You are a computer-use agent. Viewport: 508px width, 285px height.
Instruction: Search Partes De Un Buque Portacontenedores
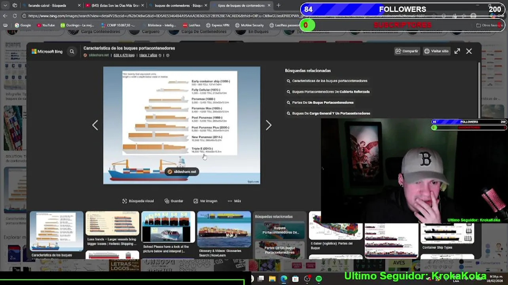(x=320, y=103)
